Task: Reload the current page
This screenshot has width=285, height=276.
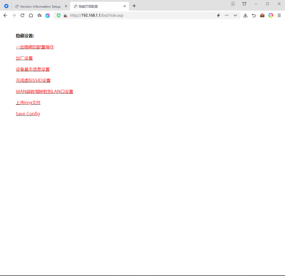Action: point(23,15)
